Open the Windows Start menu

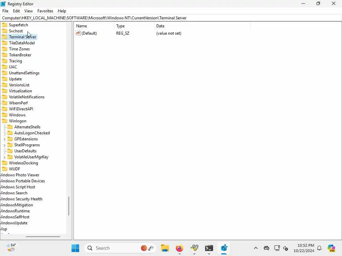click(x=75, y=248)
